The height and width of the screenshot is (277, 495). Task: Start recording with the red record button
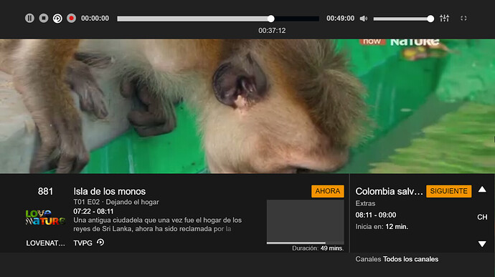tap(71, 19)
